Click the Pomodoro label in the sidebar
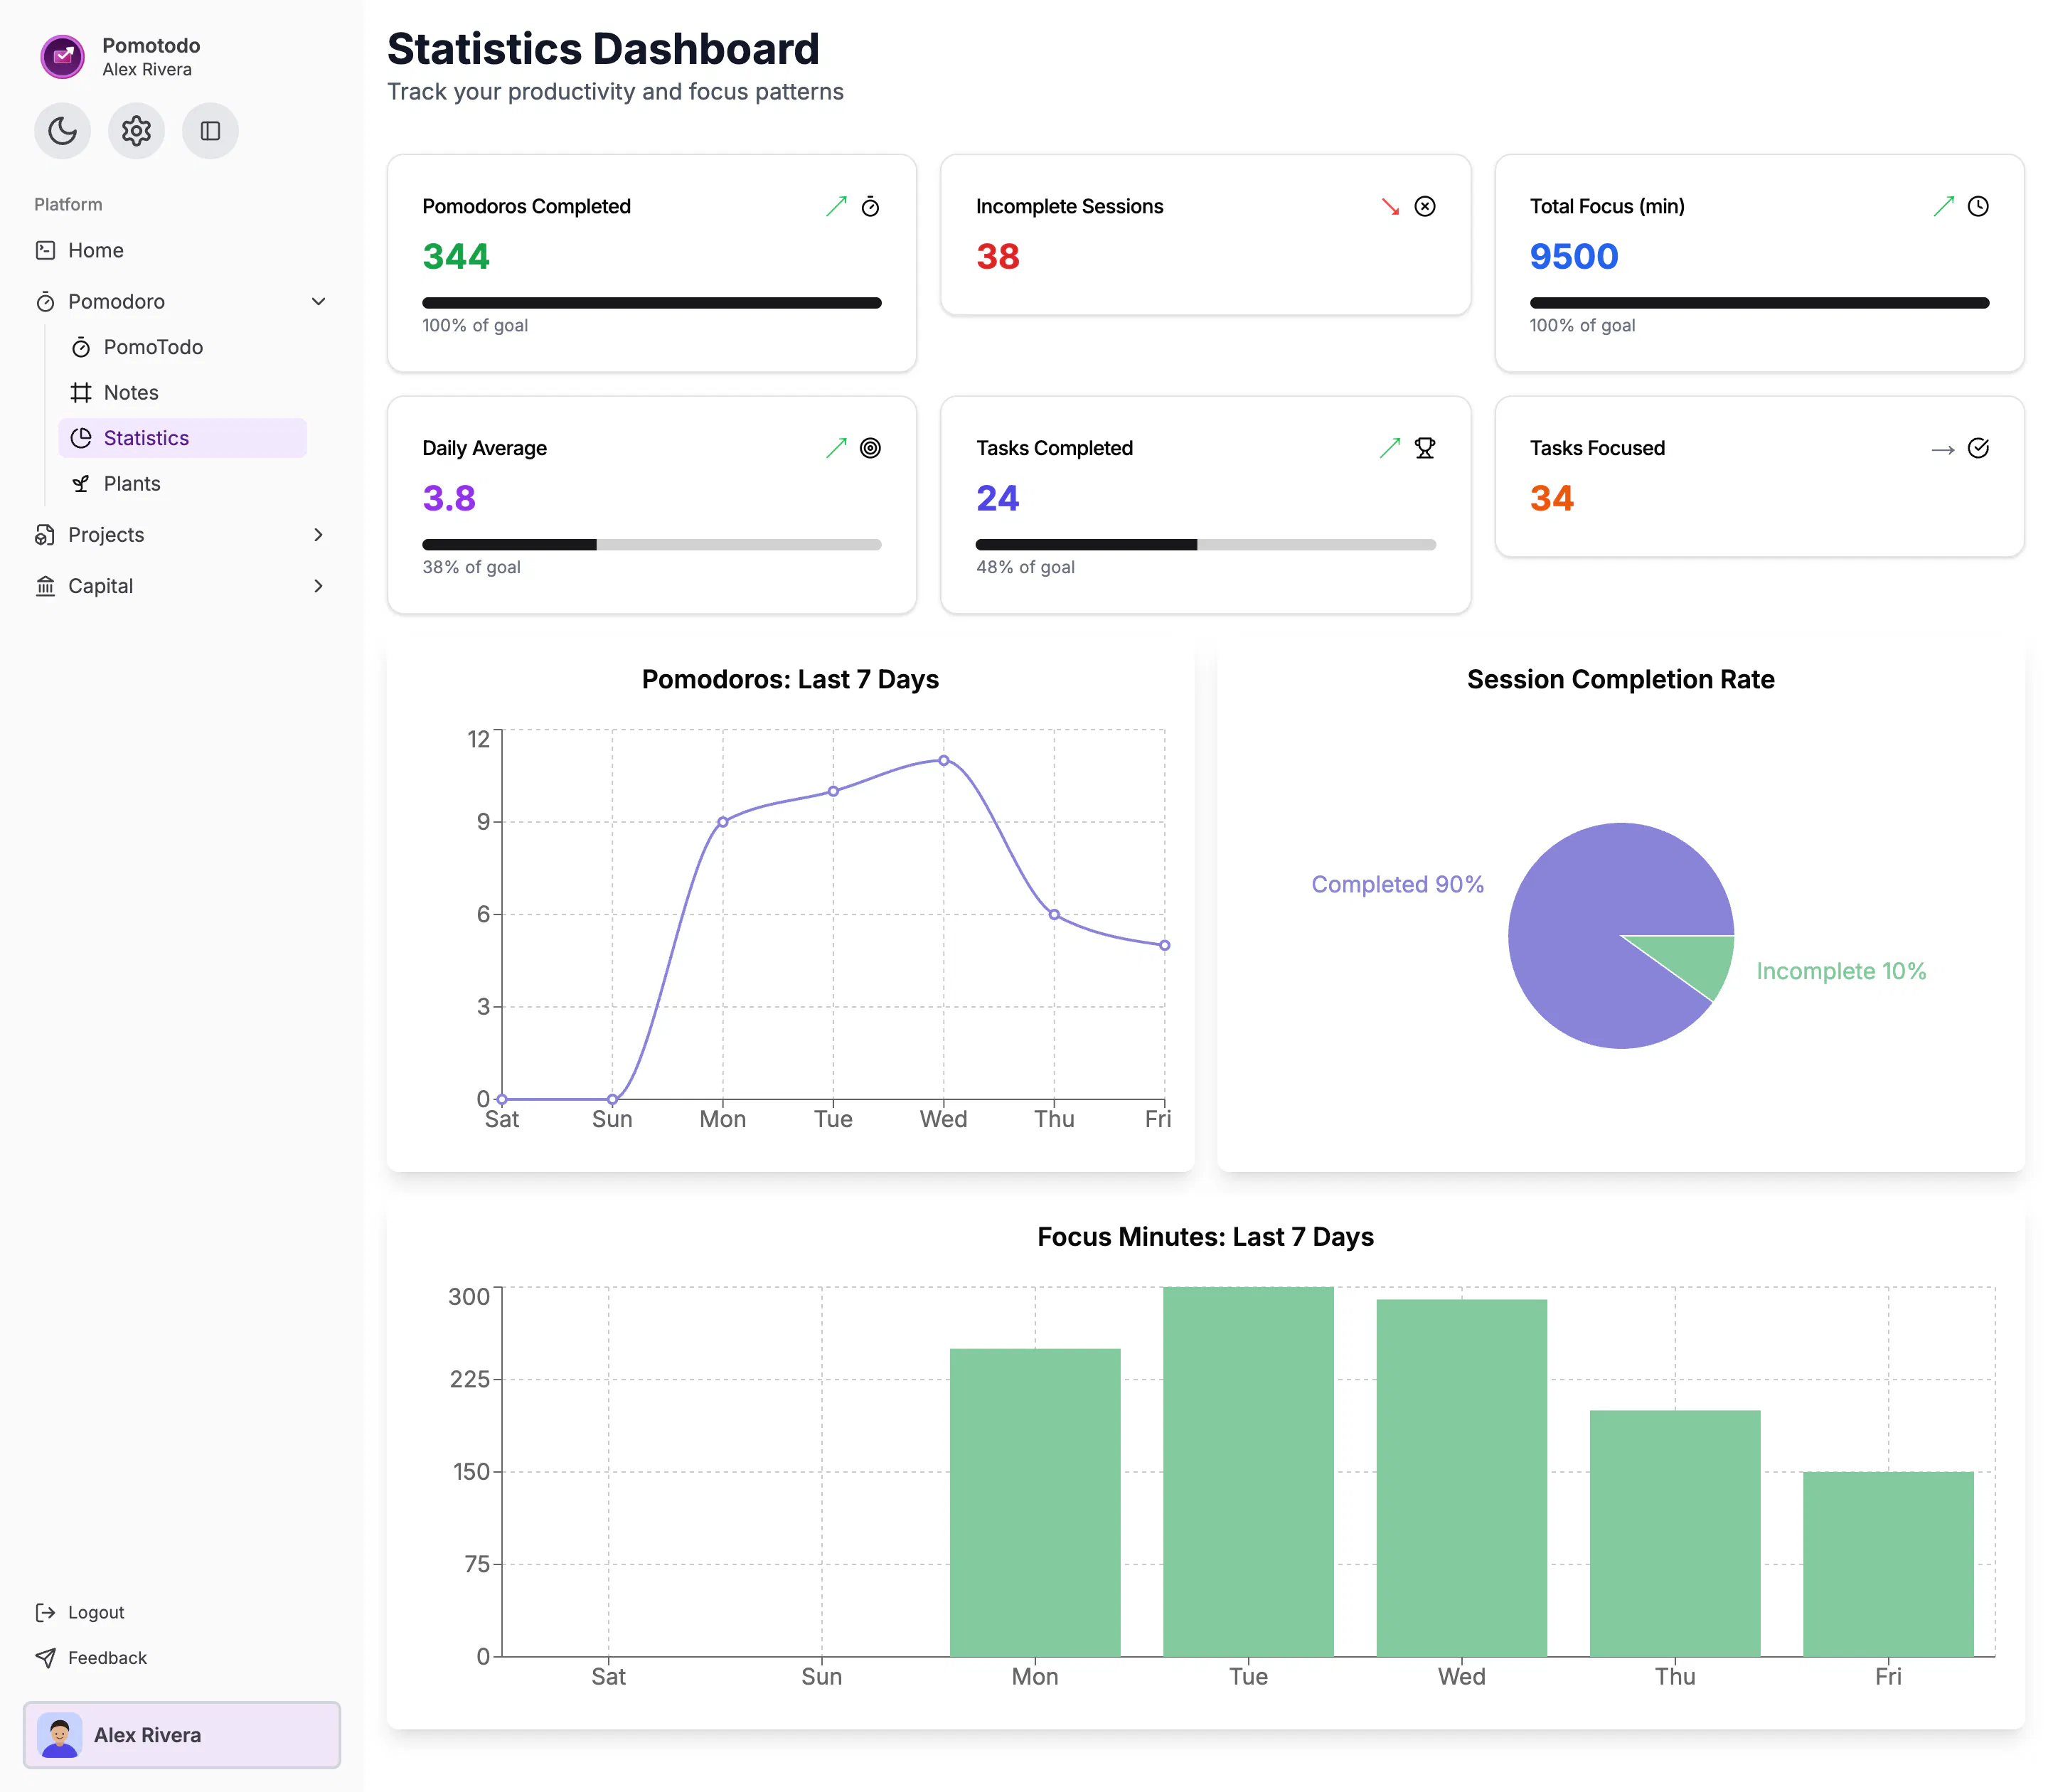 pyautogui.click(x=116, y=302)
